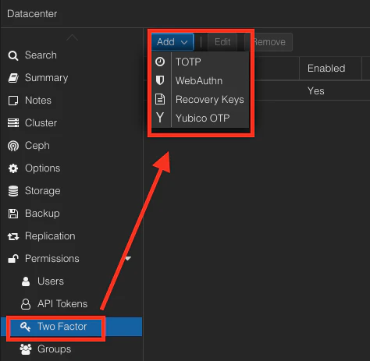The width and height of the screenshot is (370, 361).
Task: Click the Notes sticky-note icon
Action: coord(13,101)
